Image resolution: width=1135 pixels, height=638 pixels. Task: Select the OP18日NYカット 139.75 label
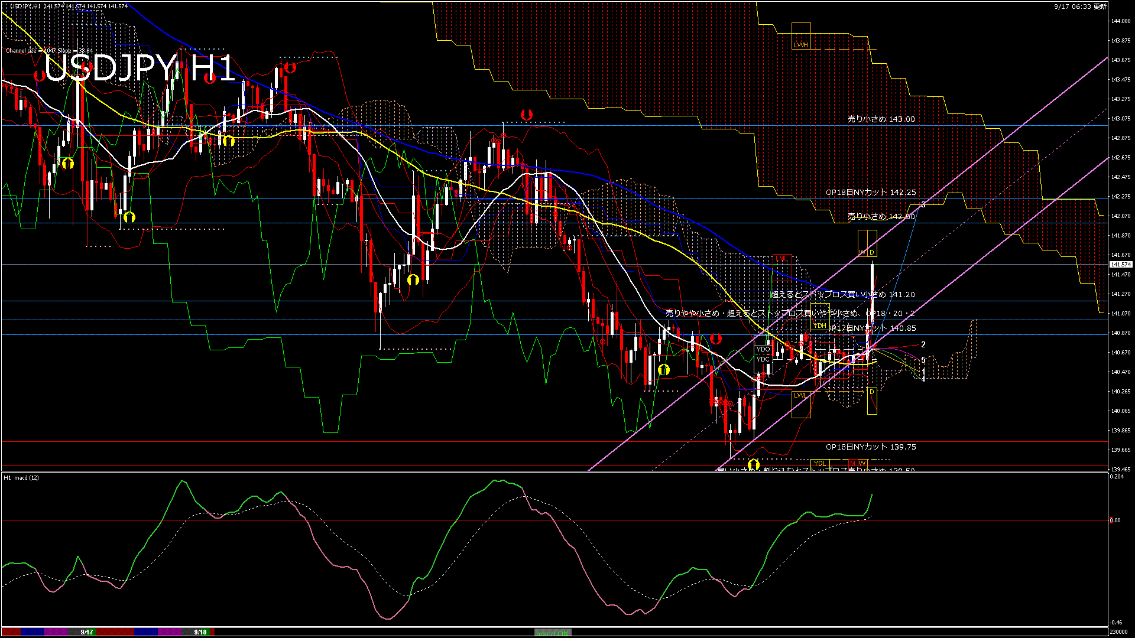coord(871,447)
